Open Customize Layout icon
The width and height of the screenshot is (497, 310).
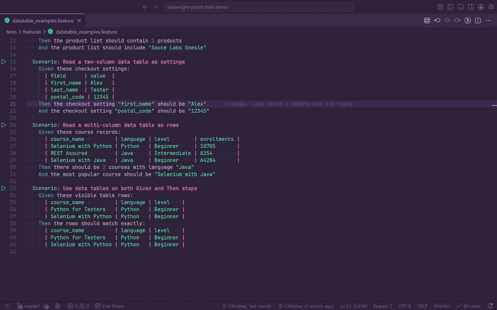pos(440,7)
